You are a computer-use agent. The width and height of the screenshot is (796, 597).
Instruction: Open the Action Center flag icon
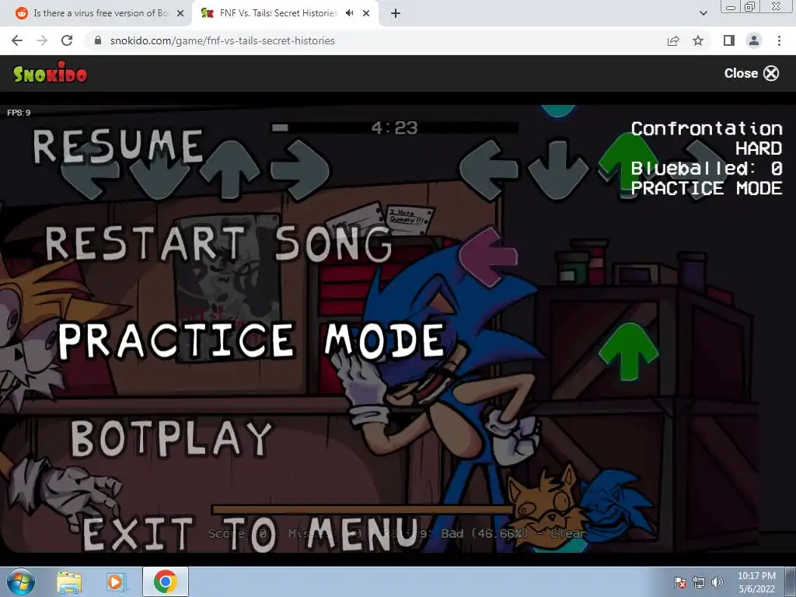[x=680, y=582]
